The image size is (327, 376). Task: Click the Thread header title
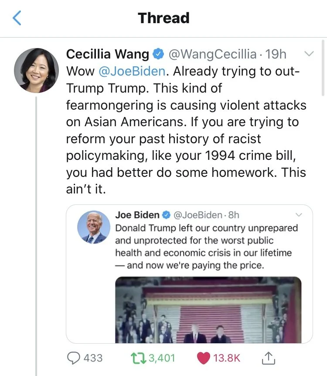[x=164, y=18]
